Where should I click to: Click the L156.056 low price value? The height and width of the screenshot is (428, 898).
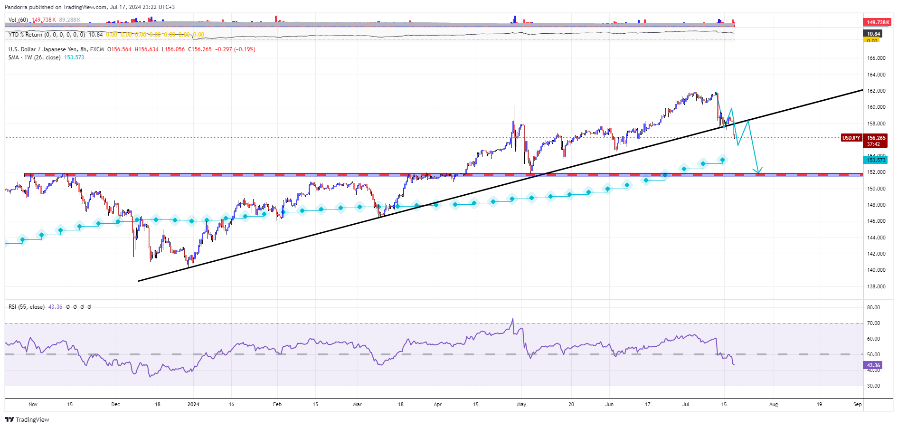173,49
